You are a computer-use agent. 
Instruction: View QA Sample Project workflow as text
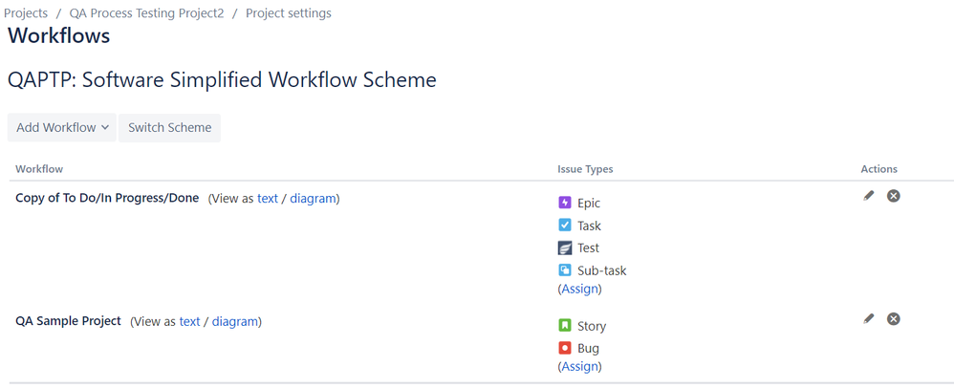[x=189, y=321]
